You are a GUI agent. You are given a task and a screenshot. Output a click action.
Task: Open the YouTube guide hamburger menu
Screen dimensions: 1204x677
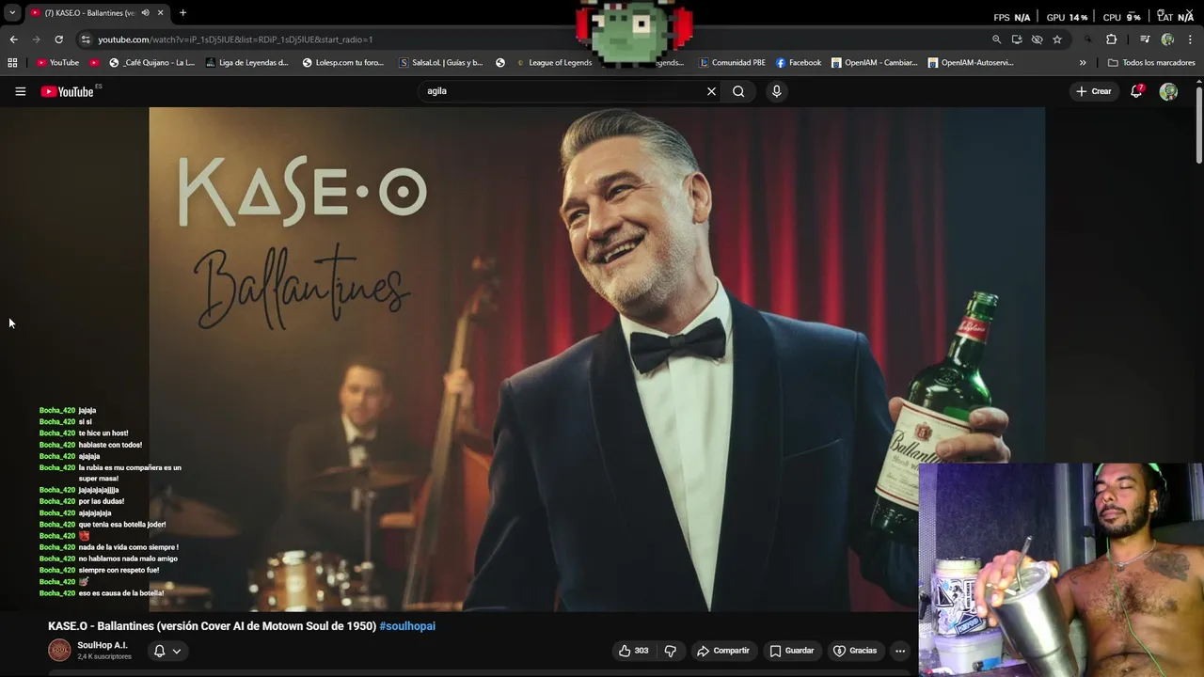click(20, 91)
